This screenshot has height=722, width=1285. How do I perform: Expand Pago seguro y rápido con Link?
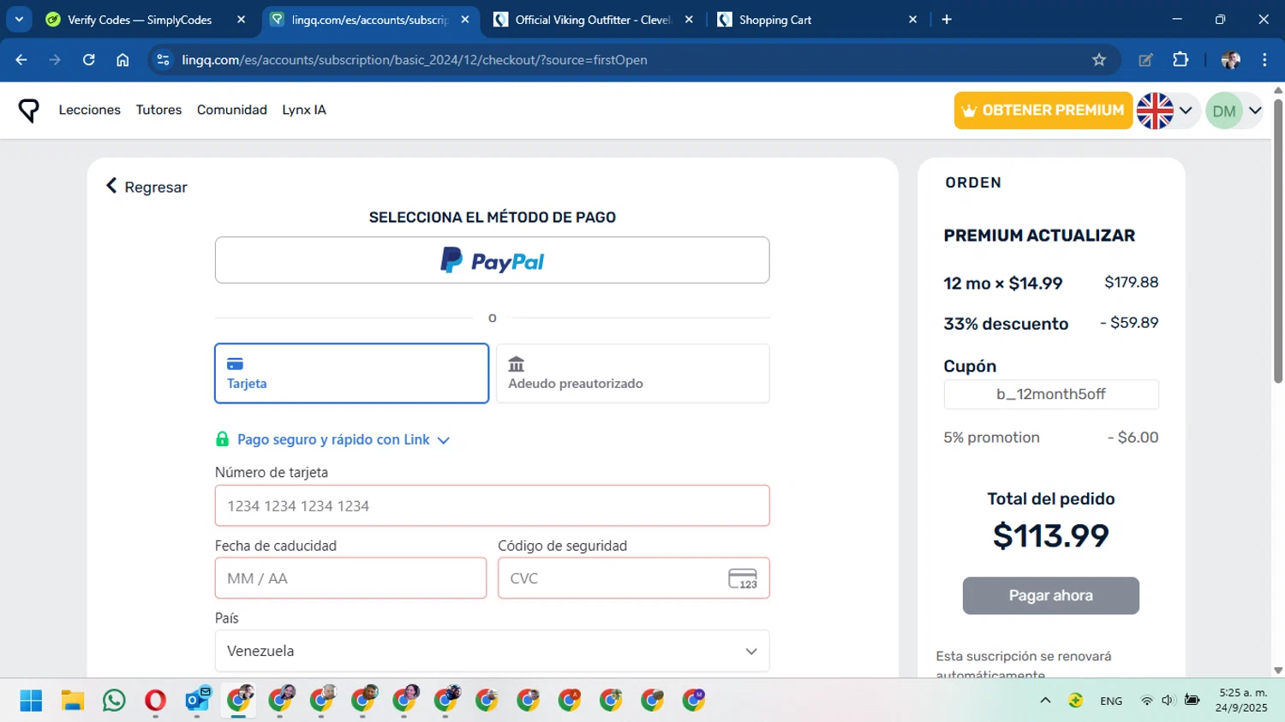[343, 439]
